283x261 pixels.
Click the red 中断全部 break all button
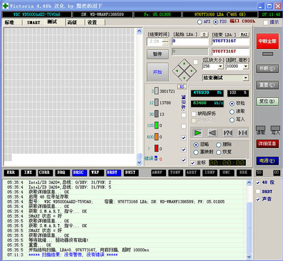coord(268,41)
